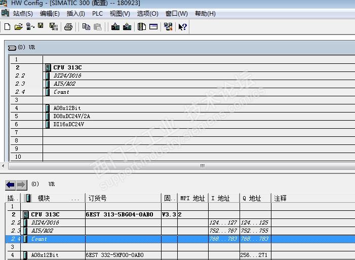Copy the selection with the copy icon

pos(86,27)
